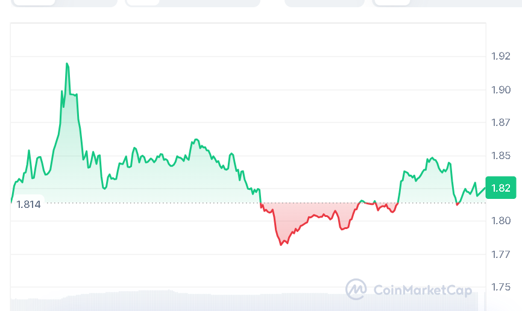522x311 pixels.
Task: Click the 1.90 y-axis price label
Action: tap(501, 90)
